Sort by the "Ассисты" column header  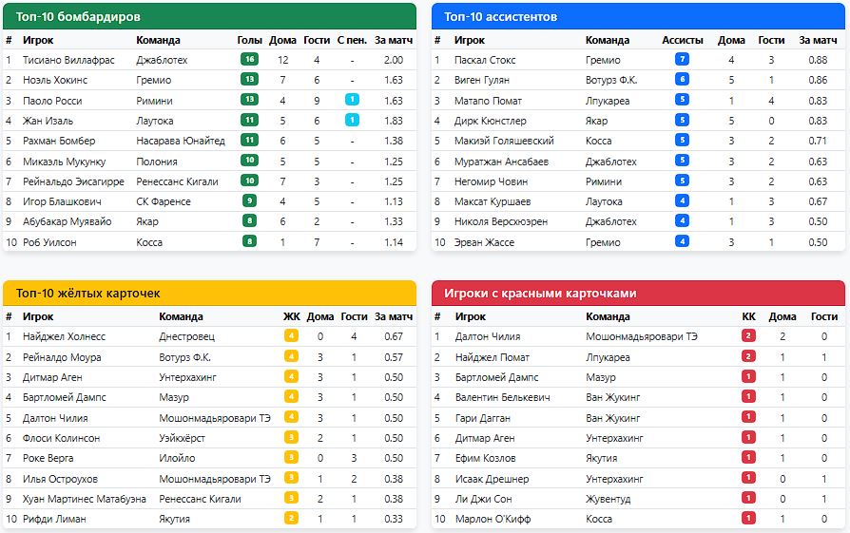pyautogui.click(x=682, y=40)
